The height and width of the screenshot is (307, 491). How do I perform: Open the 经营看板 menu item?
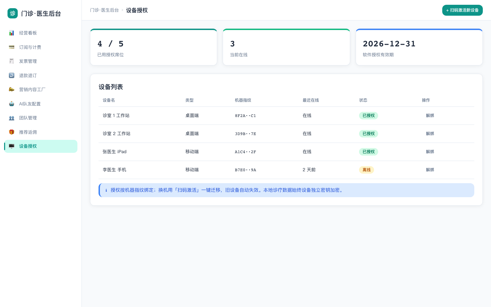(x=41, y=33)
